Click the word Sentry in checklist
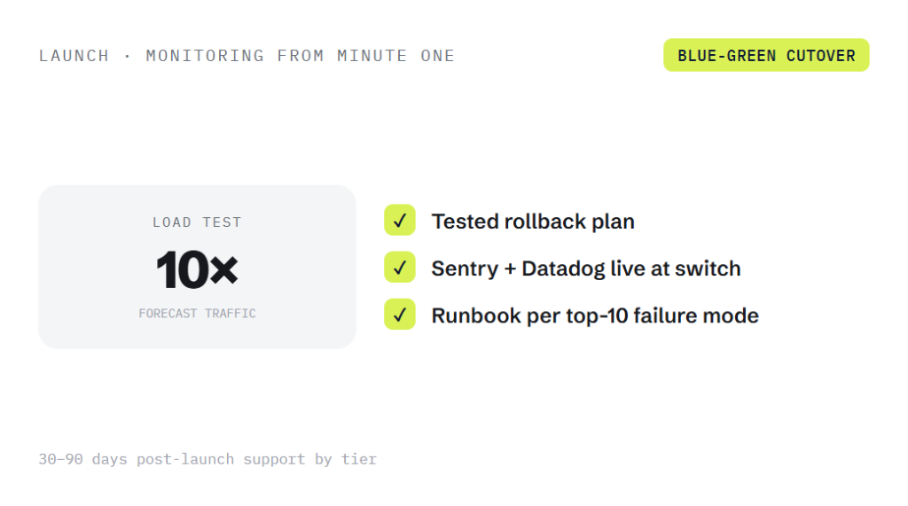Screen dimensions: 908x506 point(465,269)
